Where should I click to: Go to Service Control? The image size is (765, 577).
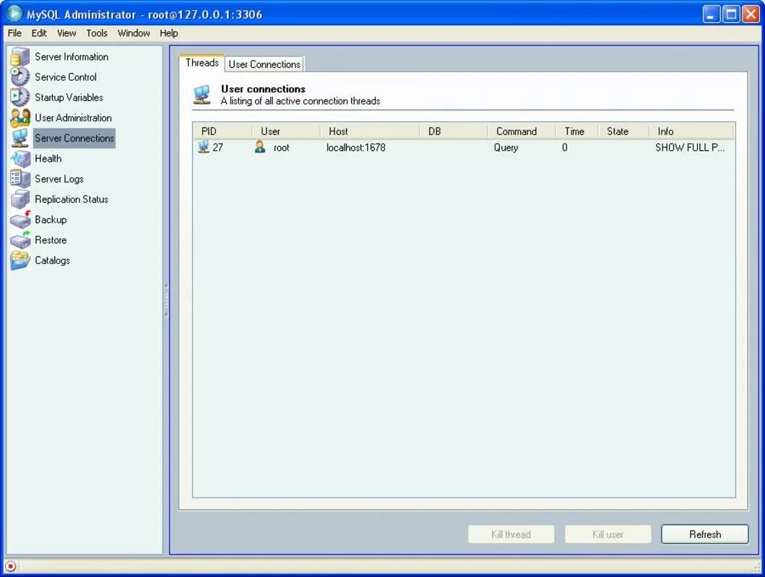66,77
